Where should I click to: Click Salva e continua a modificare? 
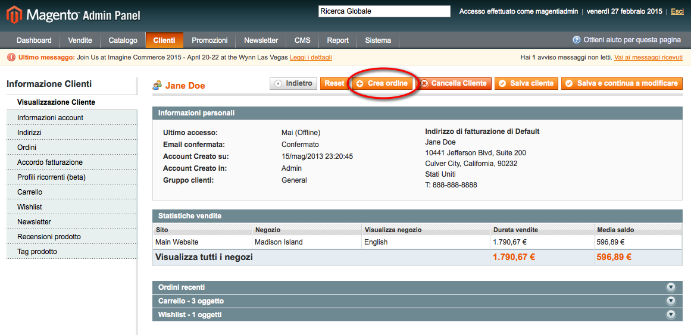coord(621,84)
